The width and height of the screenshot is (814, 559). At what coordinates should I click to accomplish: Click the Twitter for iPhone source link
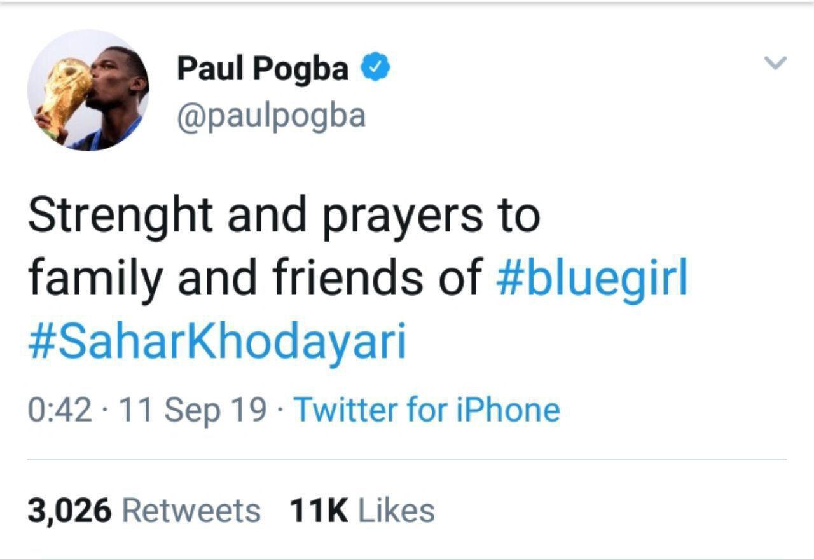(427, 410)
